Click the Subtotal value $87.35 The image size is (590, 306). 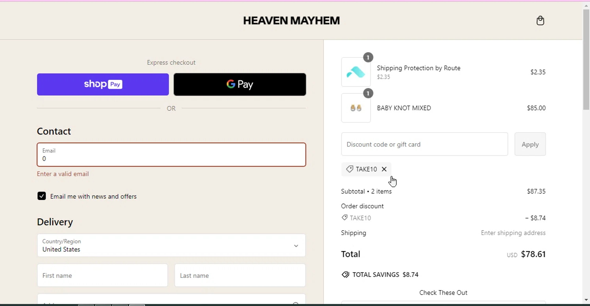[x=536, y=191]
